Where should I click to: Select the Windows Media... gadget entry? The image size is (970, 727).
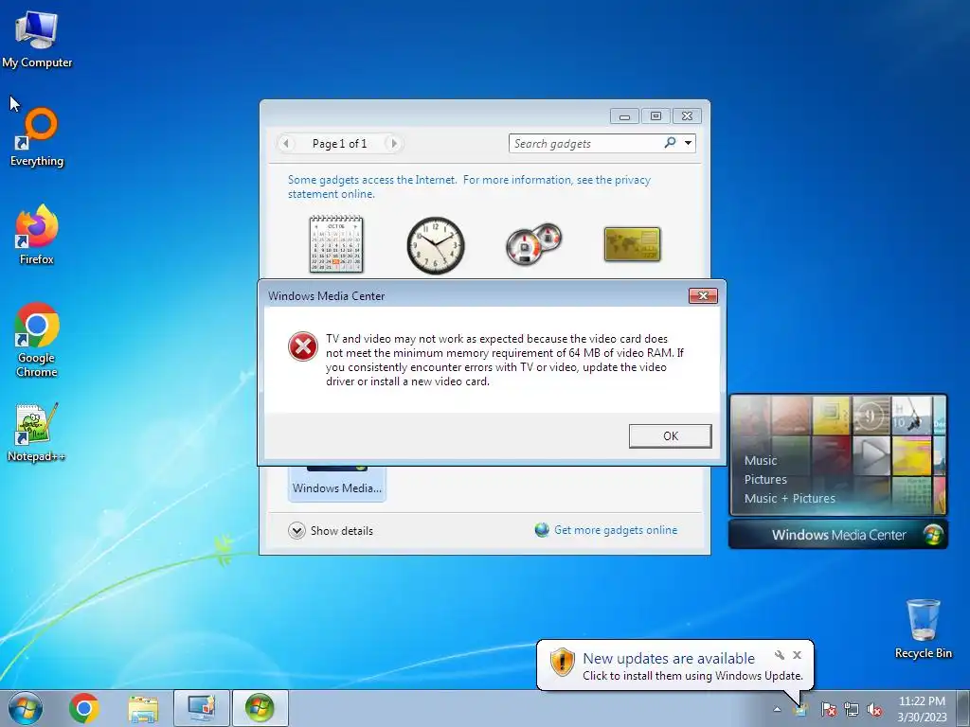click(336, 484)
